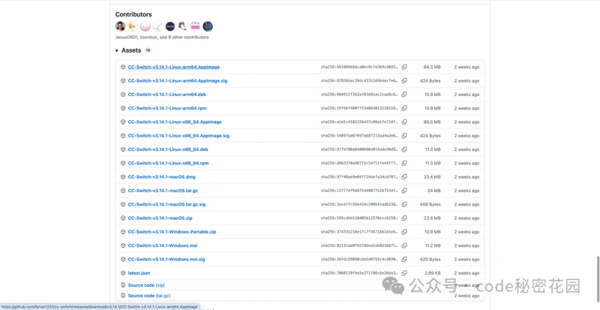Download Source code (zip)

click(x=147, y=285)
